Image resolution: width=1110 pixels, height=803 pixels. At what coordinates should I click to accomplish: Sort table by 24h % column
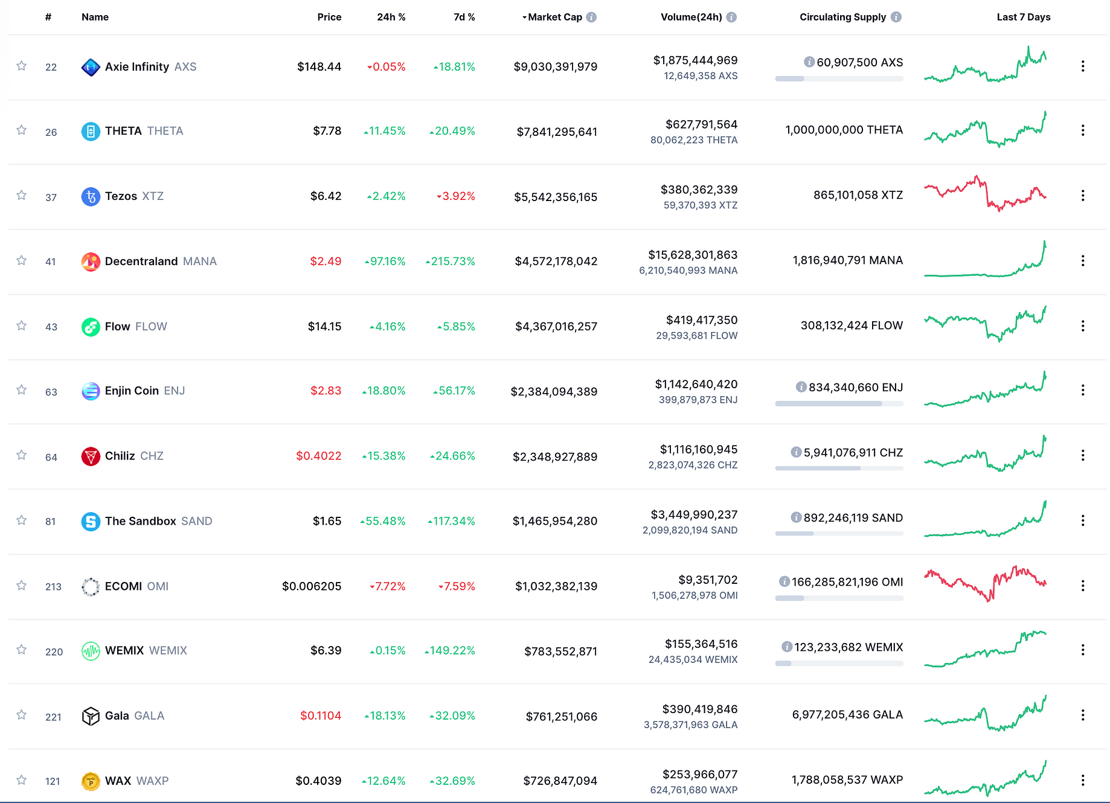(391, 17)
